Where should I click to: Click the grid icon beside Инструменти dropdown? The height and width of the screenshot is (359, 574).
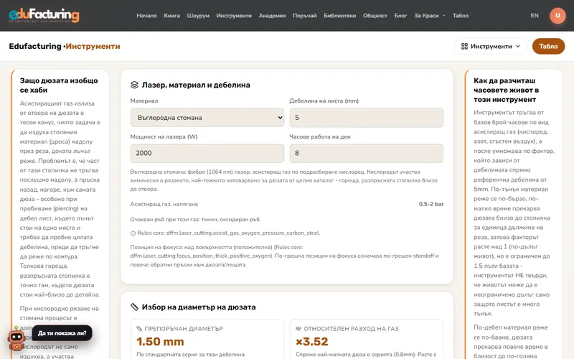[464, 46]
